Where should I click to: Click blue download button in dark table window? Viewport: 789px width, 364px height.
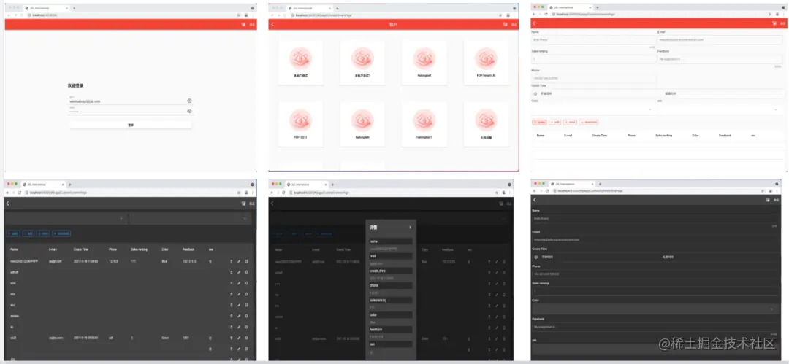click(x=61, y=233)
